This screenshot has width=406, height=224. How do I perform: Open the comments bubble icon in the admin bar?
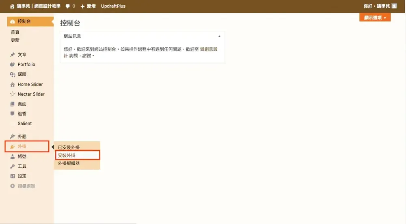(x=67, y=6)
